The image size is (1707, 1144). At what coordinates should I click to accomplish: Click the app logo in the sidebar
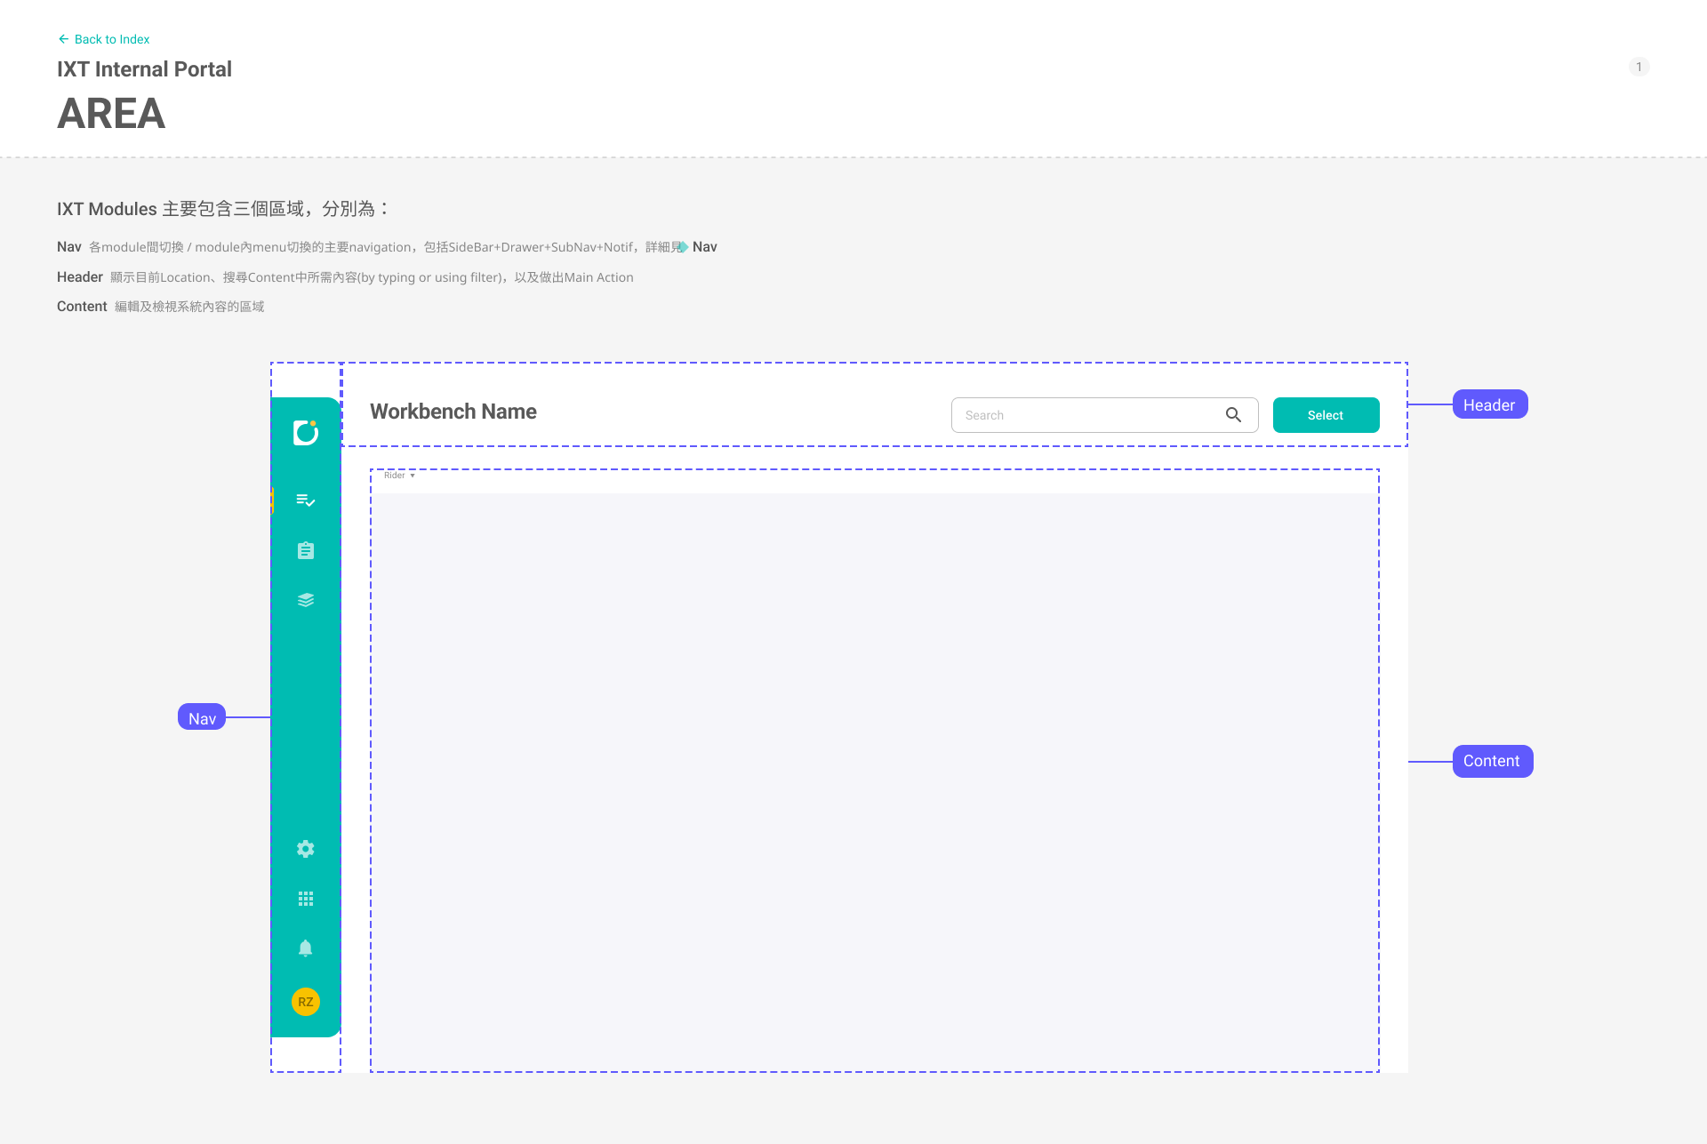pyautogui.click(x=305, y=432)
